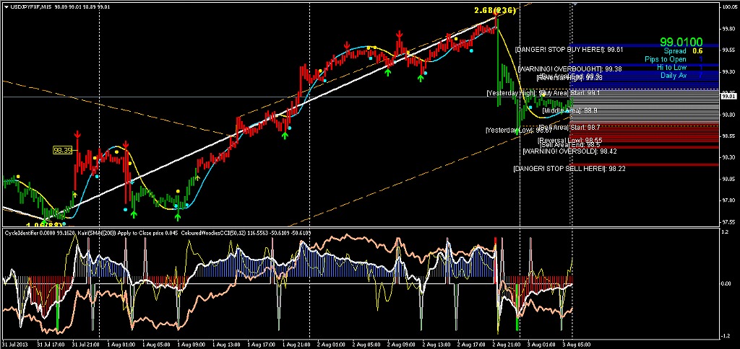The height and width of the screenshot is (349, 740).
Task: Select the WARNING! OVERBOUGHT 99.38 label
Action: tap(569, 69)
